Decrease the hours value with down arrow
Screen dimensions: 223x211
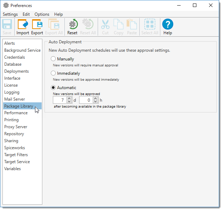point(96,102)
